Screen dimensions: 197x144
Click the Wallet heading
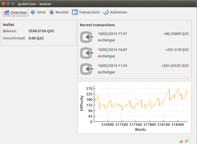[x=9, y=25]
